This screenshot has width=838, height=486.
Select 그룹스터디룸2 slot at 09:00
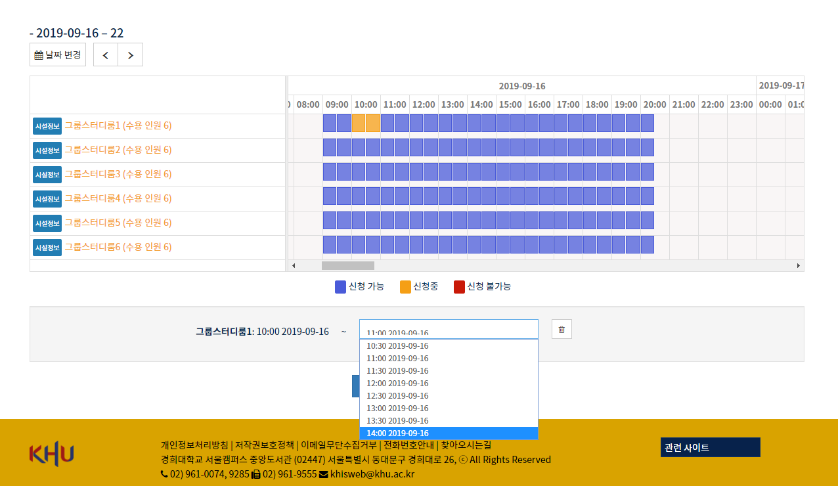[x=330, y=148]
